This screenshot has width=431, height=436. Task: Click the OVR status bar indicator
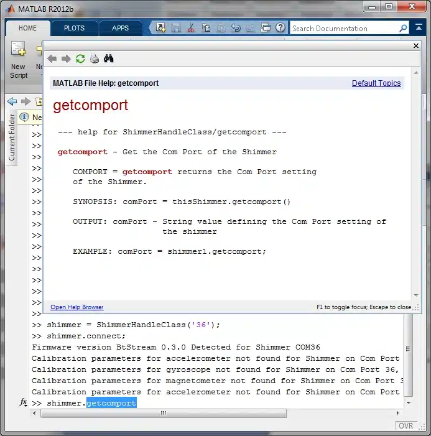[406, 425]
